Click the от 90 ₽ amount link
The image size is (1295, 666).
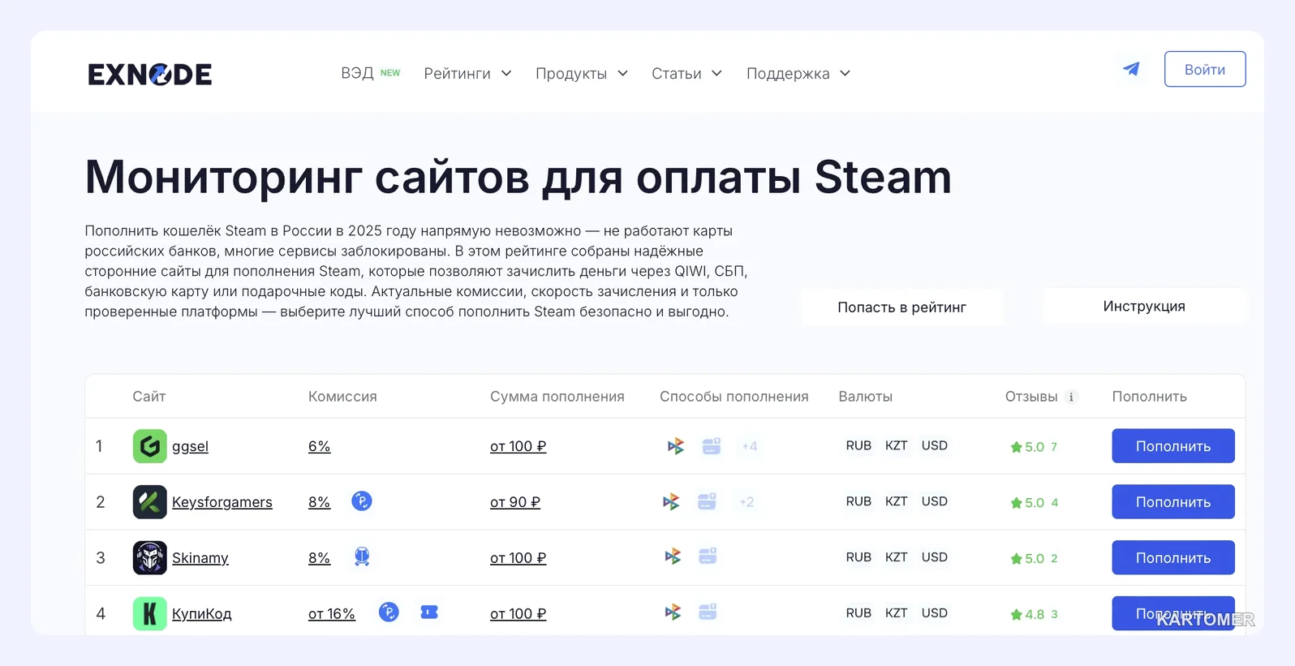515,502
